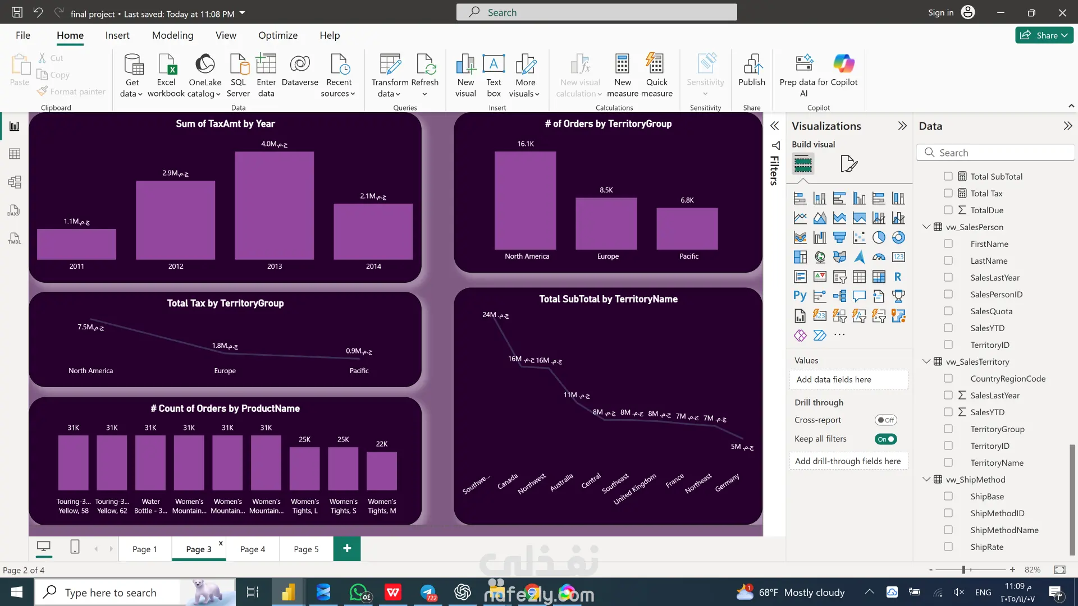Check the TerritoryName field checkbox
This screenshot has height=606, width=1078.
pyautogui.click(x=948, y=463)
